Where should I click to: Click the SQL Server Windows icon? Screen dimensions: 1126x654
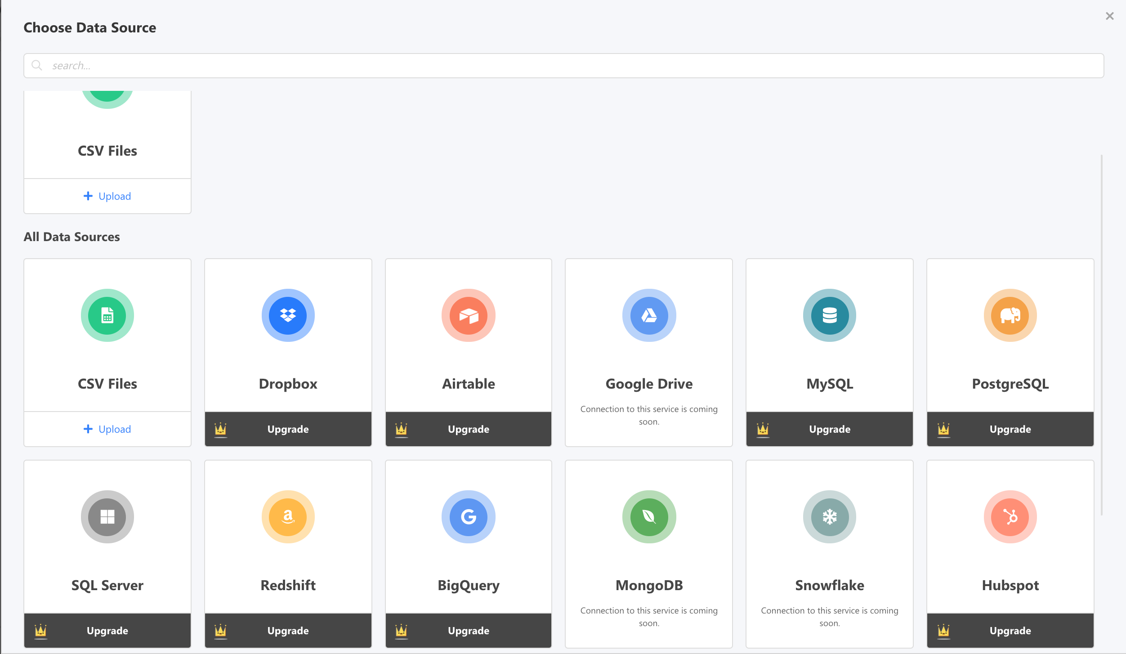point(107,517)
